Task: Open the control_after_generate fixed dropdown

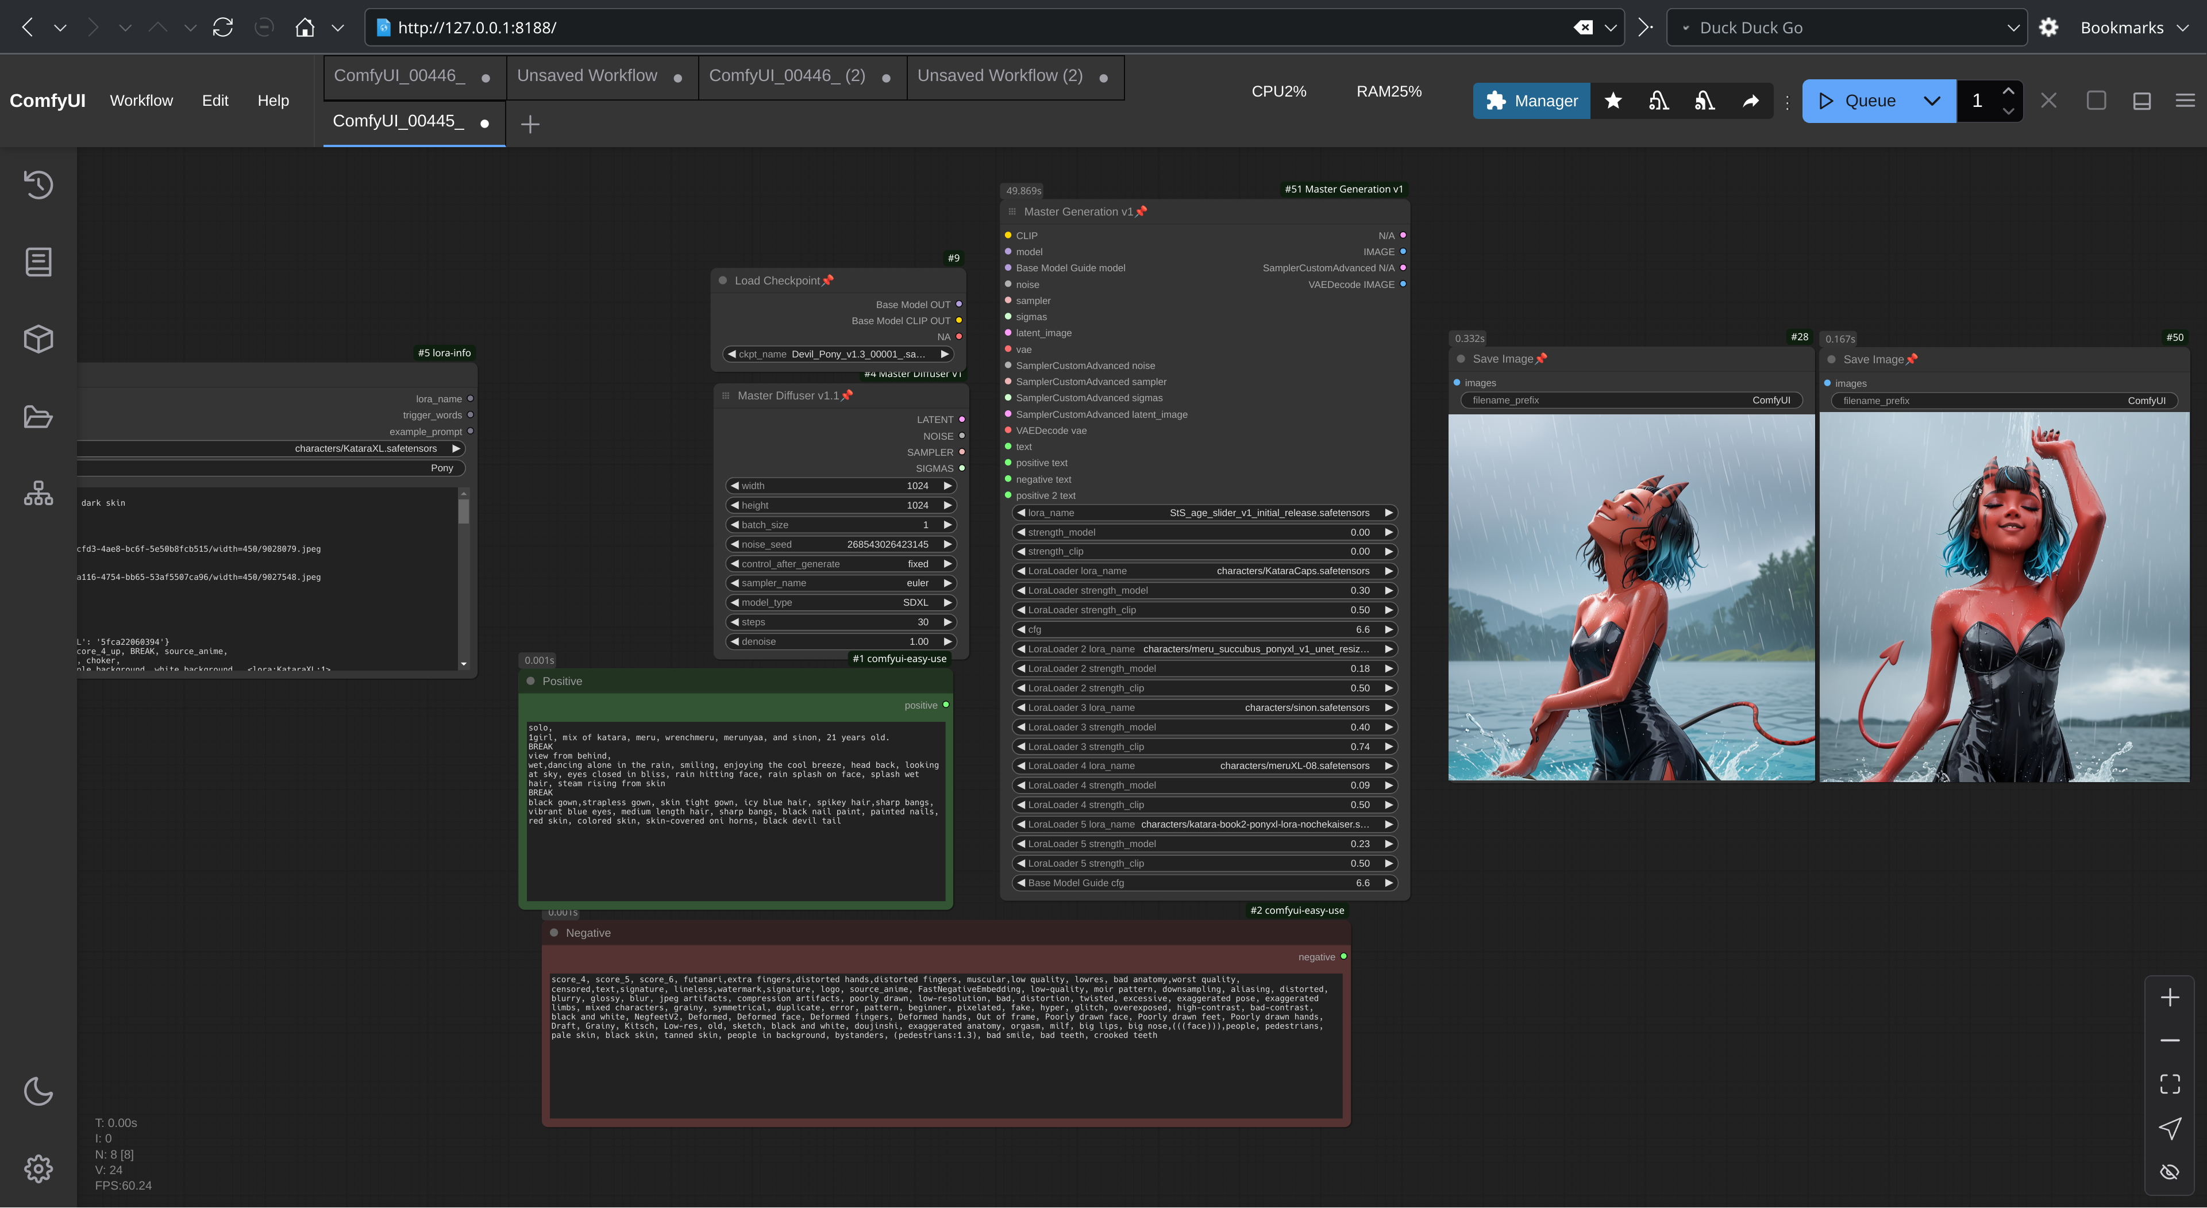Action: point(841,564)
